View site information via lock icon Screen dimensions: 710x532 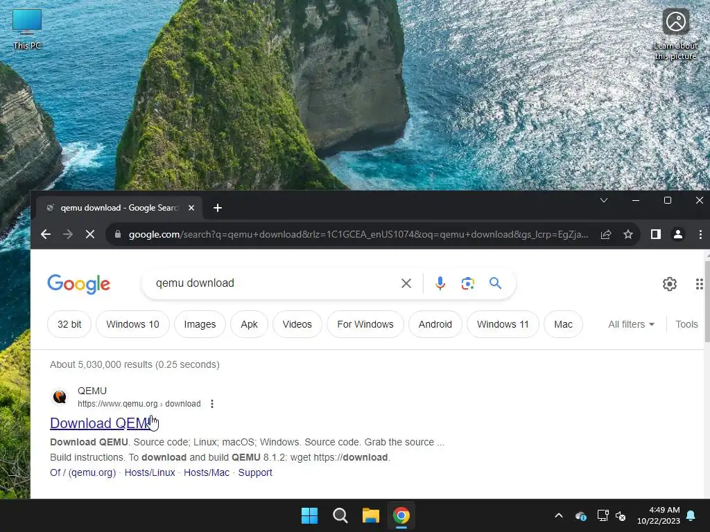[118, 234]
